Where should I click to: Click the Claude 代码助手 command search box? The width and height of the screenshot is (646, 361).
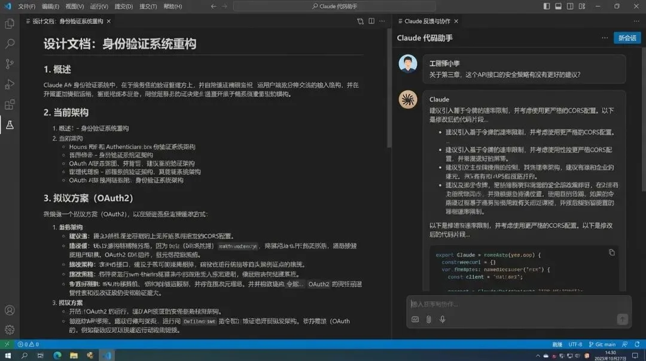tap(334, 6)
